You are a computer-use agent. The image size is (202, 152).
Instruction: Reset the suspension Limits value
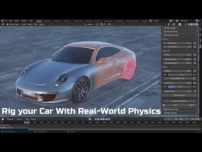(x=195, y=55)
